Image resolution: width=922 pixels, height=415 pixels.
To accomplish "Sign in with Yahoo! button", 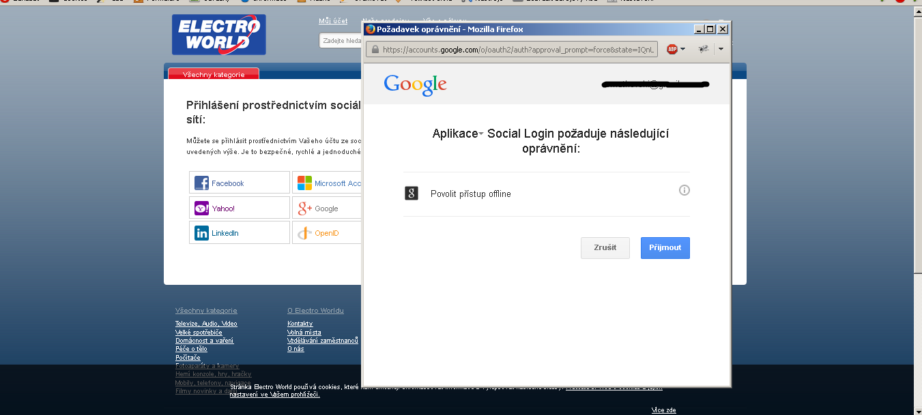I will (x=240, y=208).
